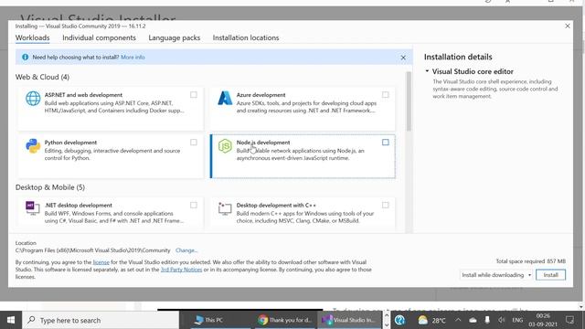
Task: Click the Node.js development title text
Action: (263, 143)
